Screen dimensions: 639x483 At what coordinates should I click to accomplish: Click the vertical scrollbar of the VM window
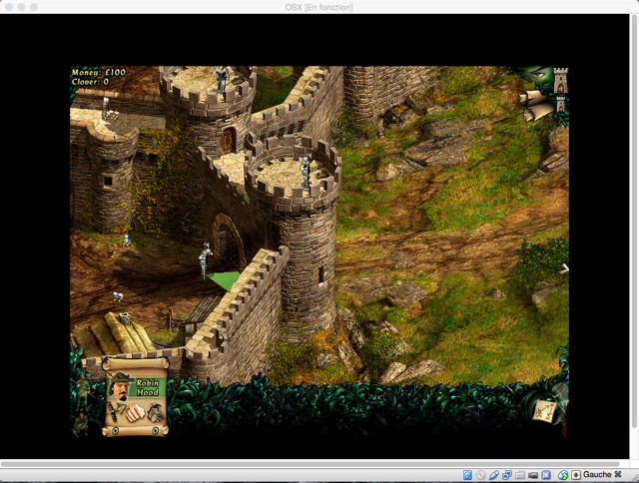(634, 220)
